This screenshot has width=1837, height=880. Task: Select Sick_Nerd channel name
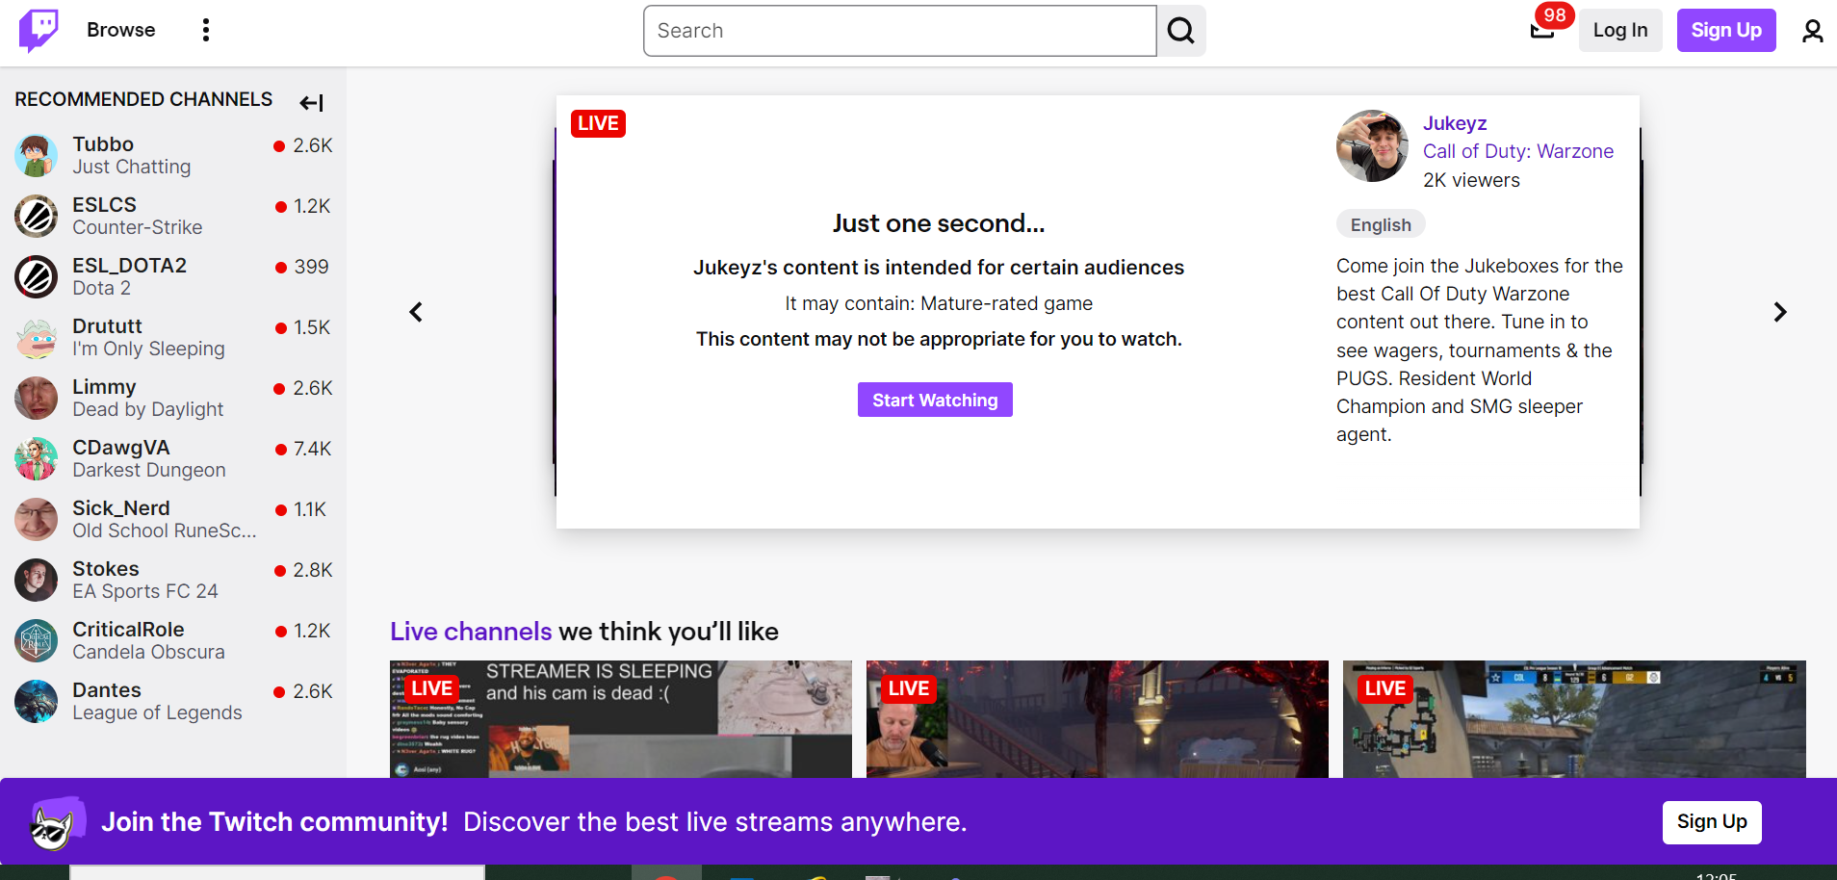coord(121,508)
